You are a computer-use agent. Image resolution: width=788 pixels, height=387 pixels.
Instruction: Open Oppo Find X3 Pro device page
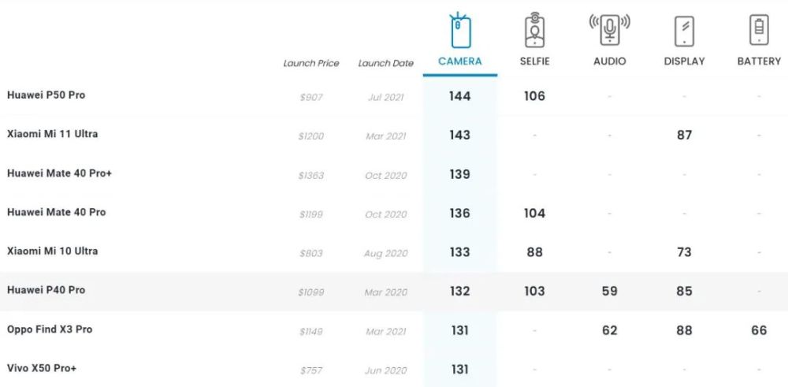[50, 329]
